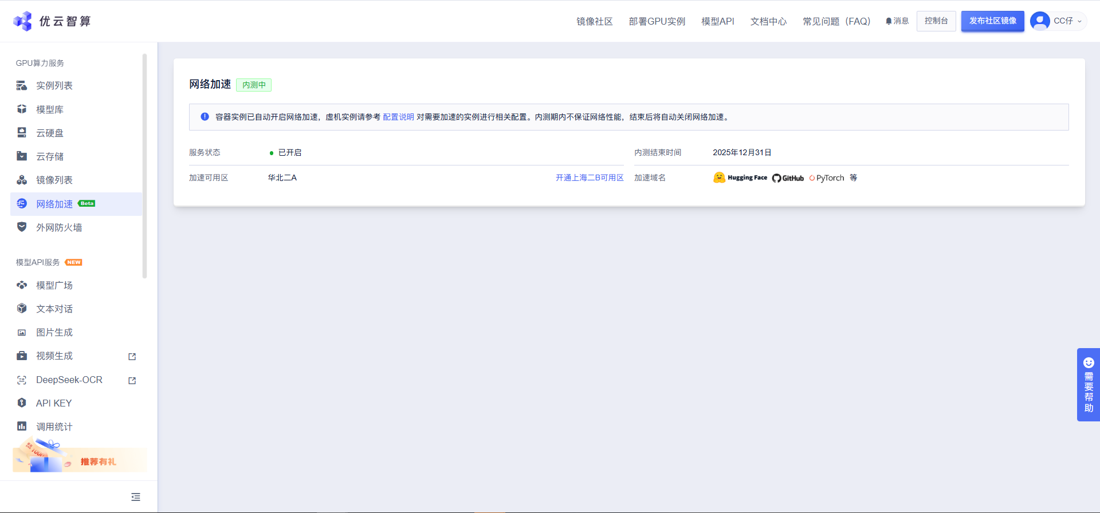Click the 消息 bell icon
Screen dimensions: 1100x513
click(889, 21)
